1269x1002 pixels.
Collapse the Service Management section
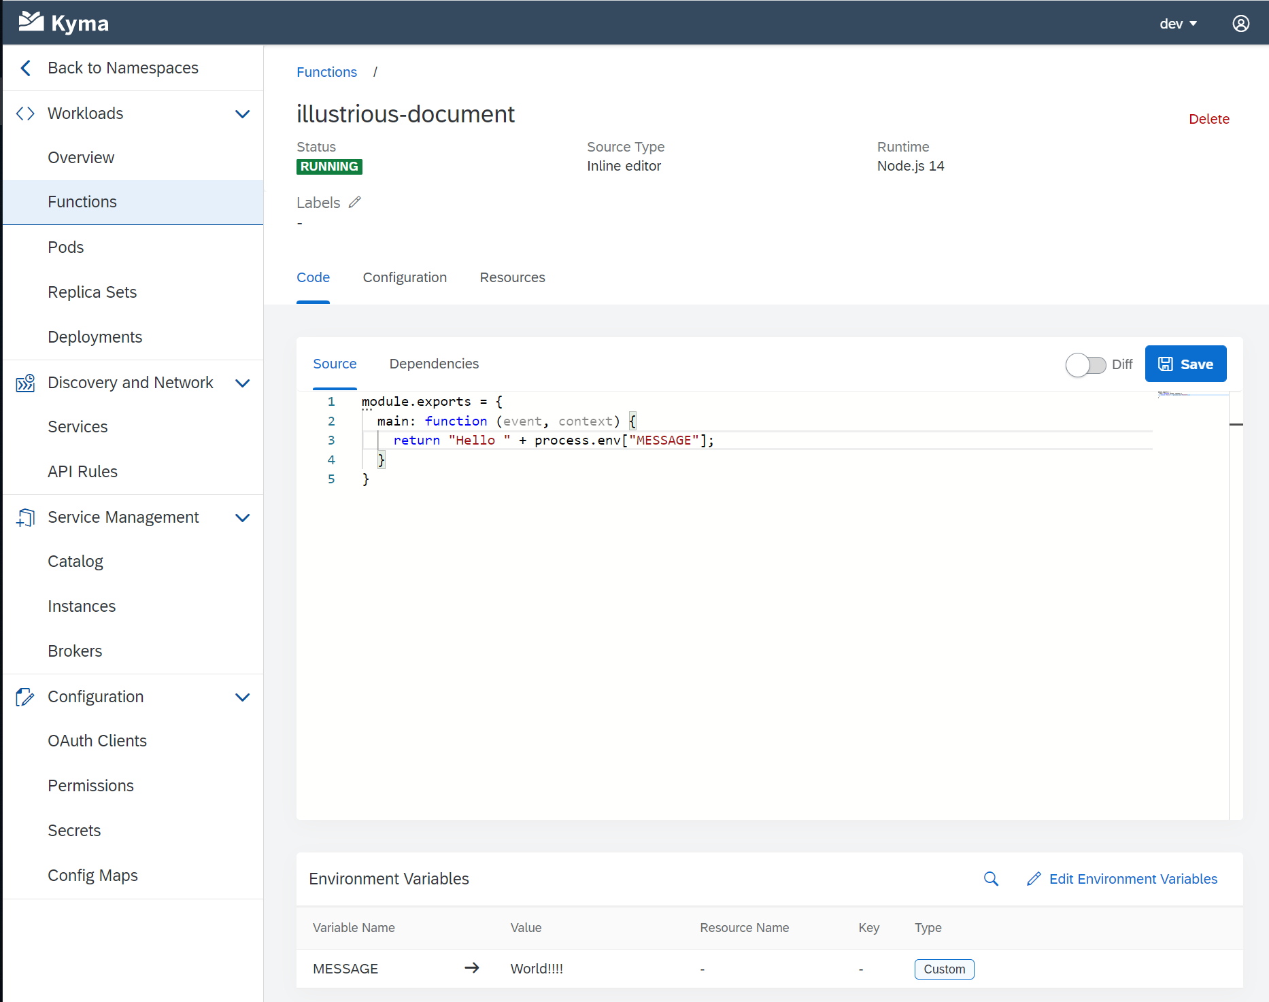(x=243, y=517)
